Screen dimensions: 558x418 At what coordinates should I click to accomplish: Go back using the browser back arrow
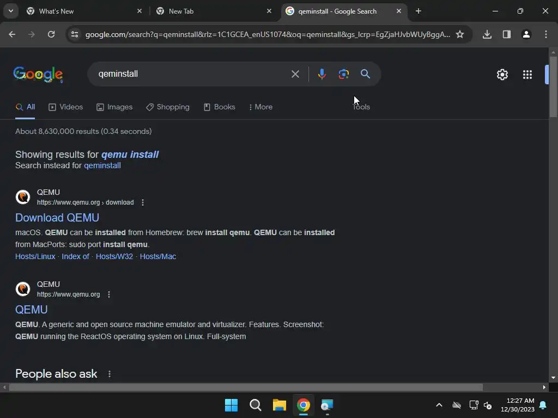(12, 34)
